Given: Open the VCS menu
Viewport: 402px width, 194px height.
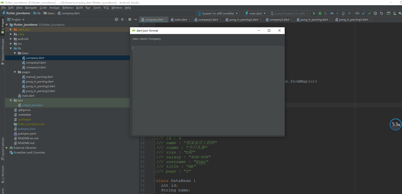Looking at the screenshot, I should (106, 7).
